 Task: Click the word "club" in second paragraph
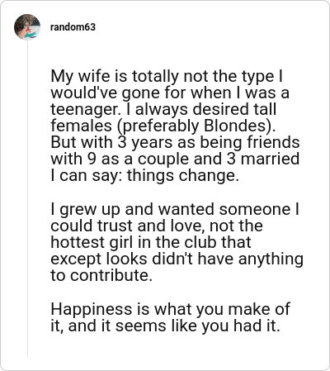point(200,242)
